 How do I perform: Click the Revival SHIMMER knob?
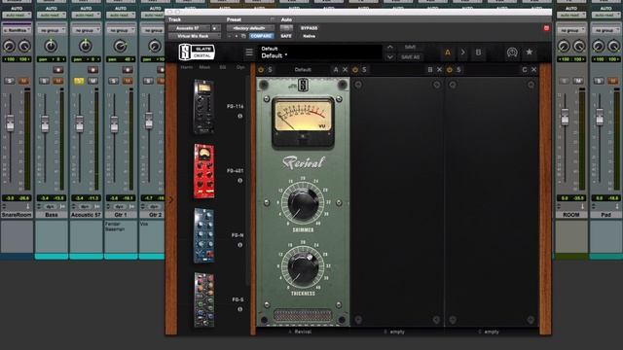tap(303, 203)
